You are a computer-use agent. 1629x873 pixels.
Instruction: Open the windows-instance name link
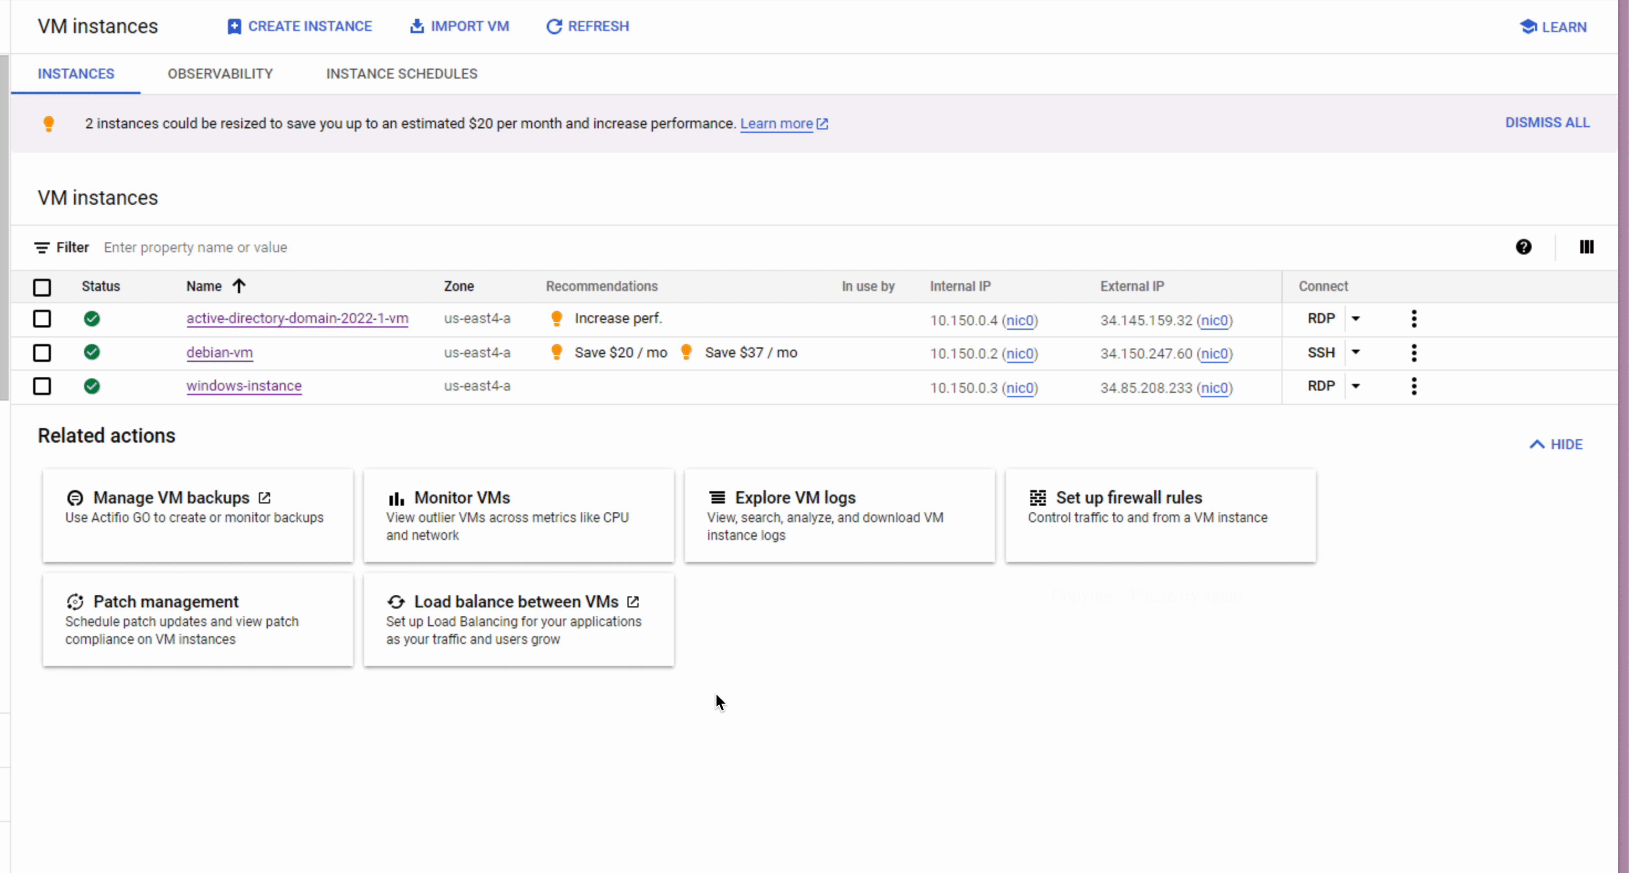[243, 386]
